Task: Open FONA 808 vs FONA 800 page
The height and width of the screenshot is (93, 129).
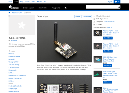Action: point(17,75)
